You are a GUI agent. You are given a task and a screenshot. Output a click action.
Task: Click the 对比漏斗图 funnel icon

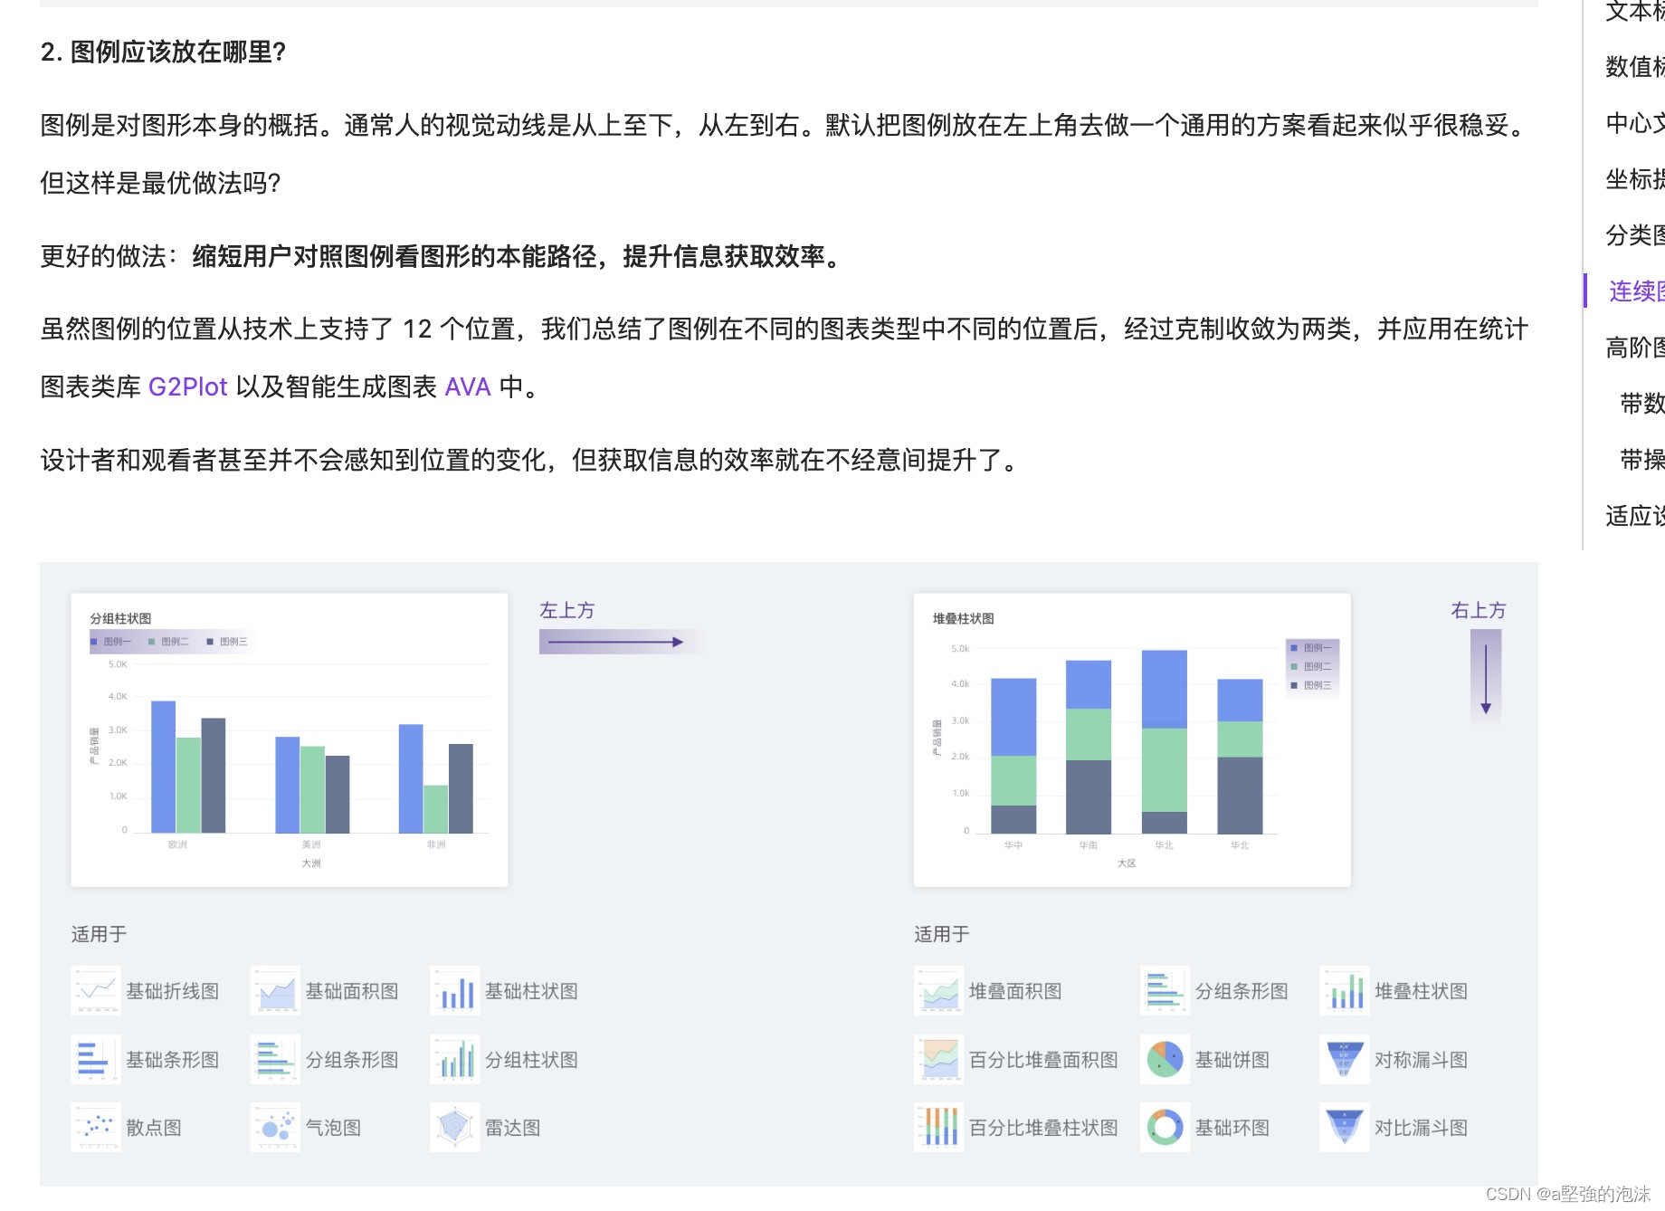(1344, 1128)
